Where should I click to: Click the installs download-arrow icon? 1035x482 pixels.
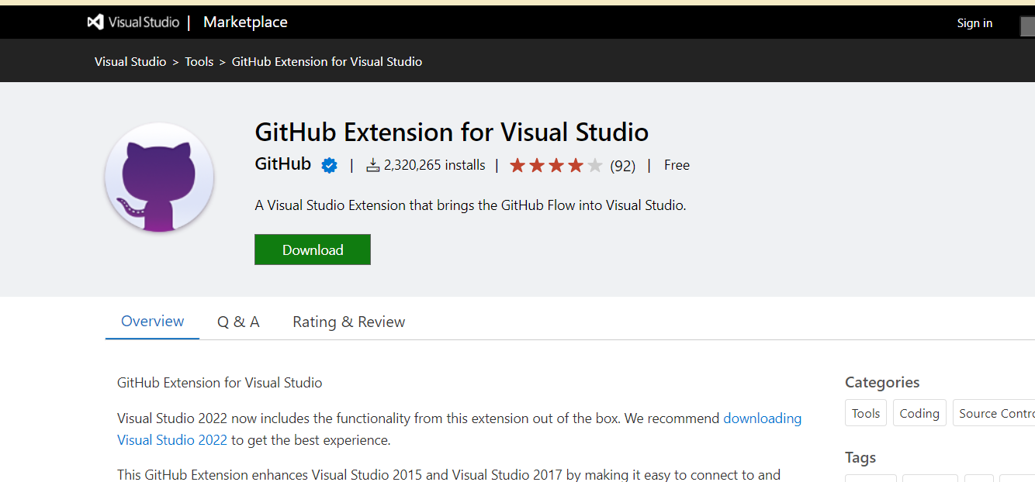click(x=372, y=165)
